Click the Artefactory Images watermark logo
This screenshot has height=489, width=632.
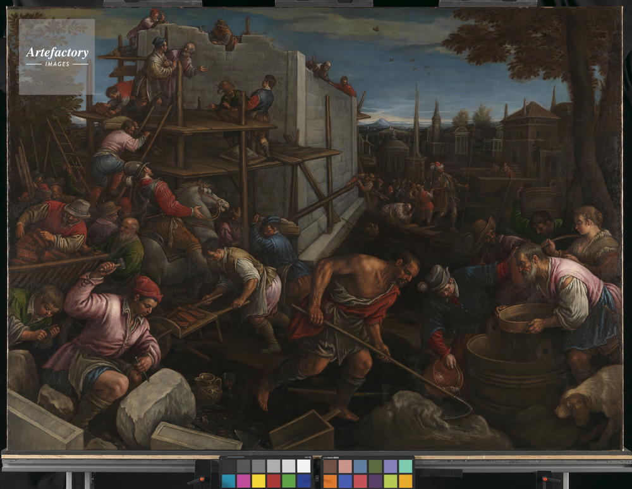pyautogui.click(x=57, y=56)
